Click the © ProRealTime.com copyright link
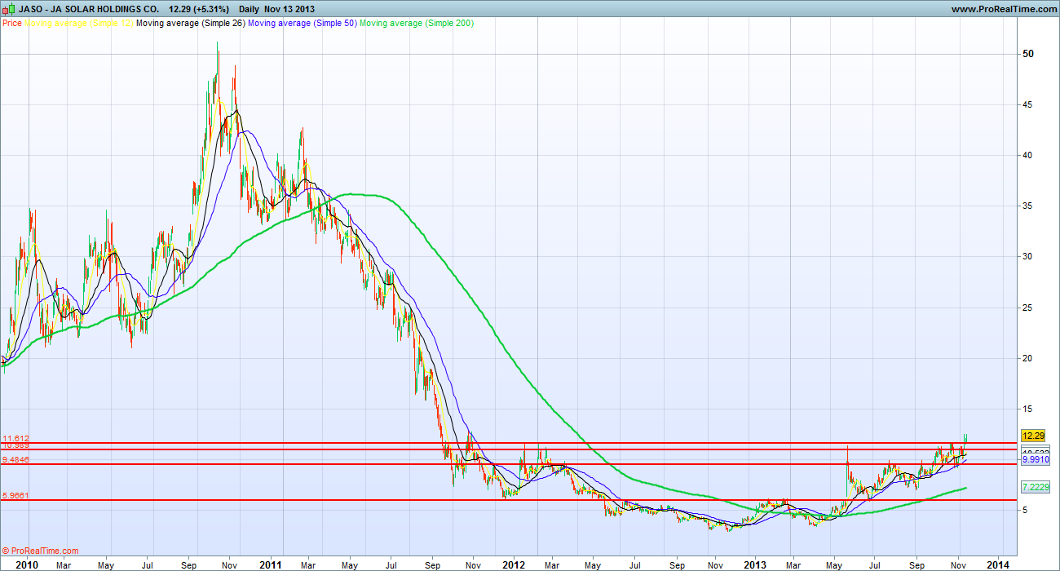Image resolution: width=1060 pixels, height=571 pixels. (x=41, y=551)
